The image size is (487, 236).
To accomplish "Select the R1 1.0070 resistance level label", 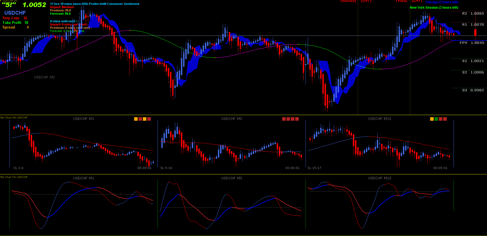I will click(x=473, y=25).
